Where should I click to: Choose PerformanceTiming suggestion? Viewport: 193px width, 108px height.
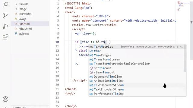click(x=137, y=94)
